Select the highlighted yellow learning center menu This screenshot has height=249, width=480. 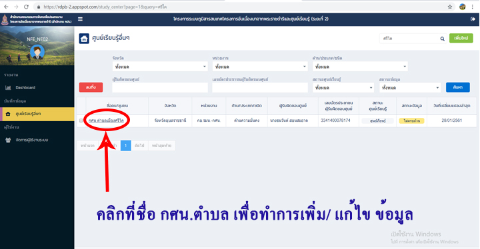37,114
